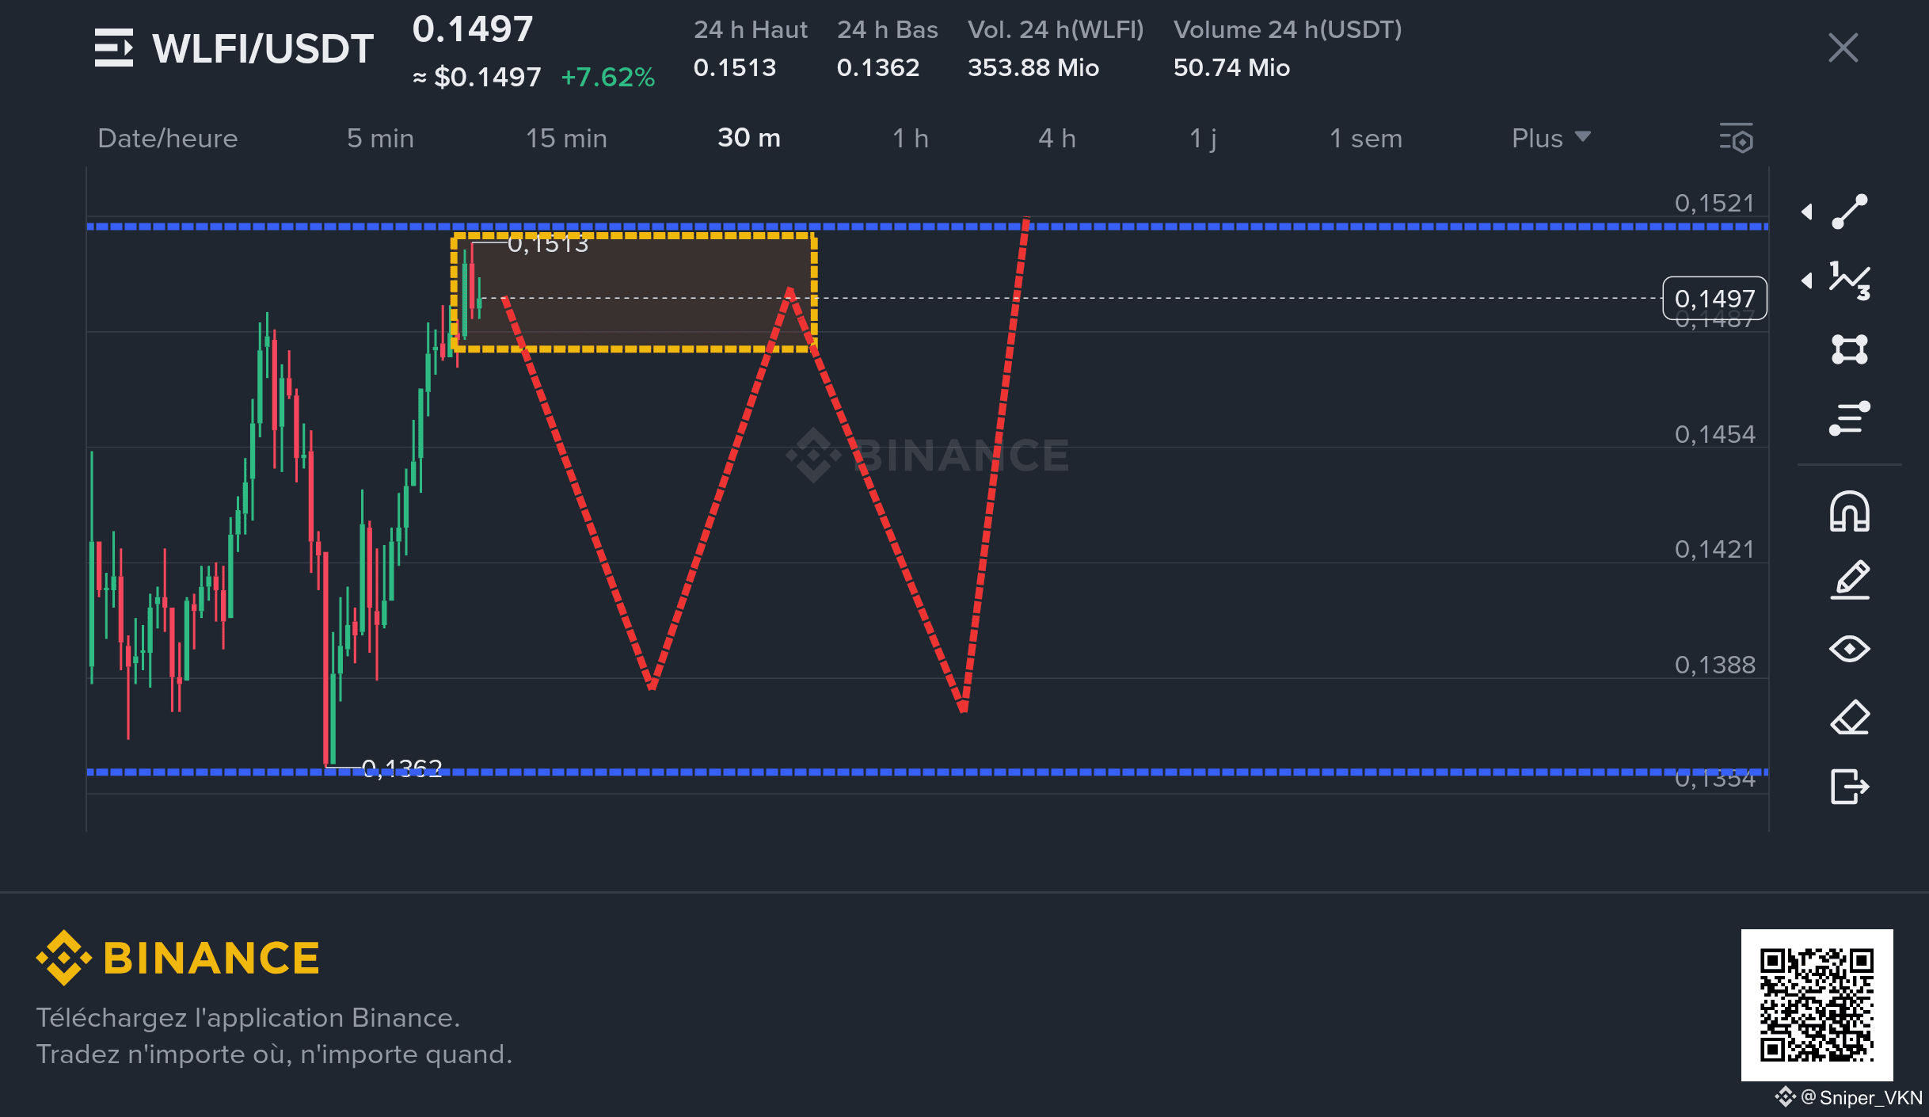Expand the wave pattern tool variants arrow
Screen dimensions: 1929x1117
tap(1807, 280)
